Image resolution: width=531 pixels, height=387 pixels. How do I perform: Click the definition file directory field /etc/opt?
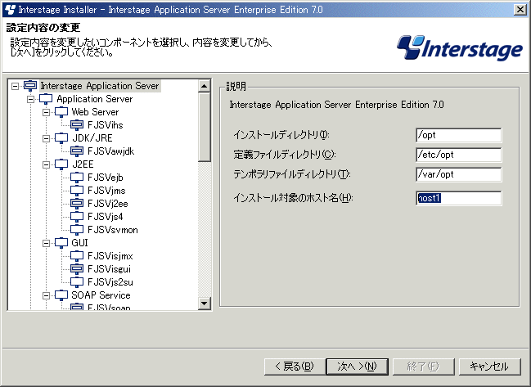pyautogui.click(x=458, y=155)
